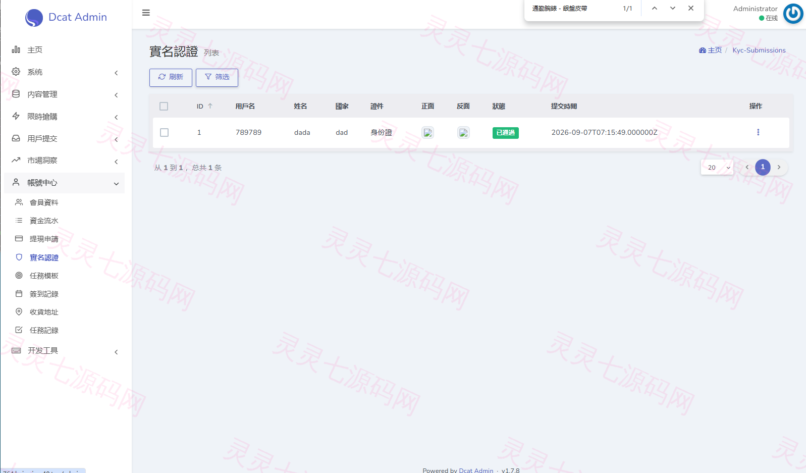This screenshot has height=473, width=806.
Task: Open the 20 per-page dropdown
Action: coord(717,167)
